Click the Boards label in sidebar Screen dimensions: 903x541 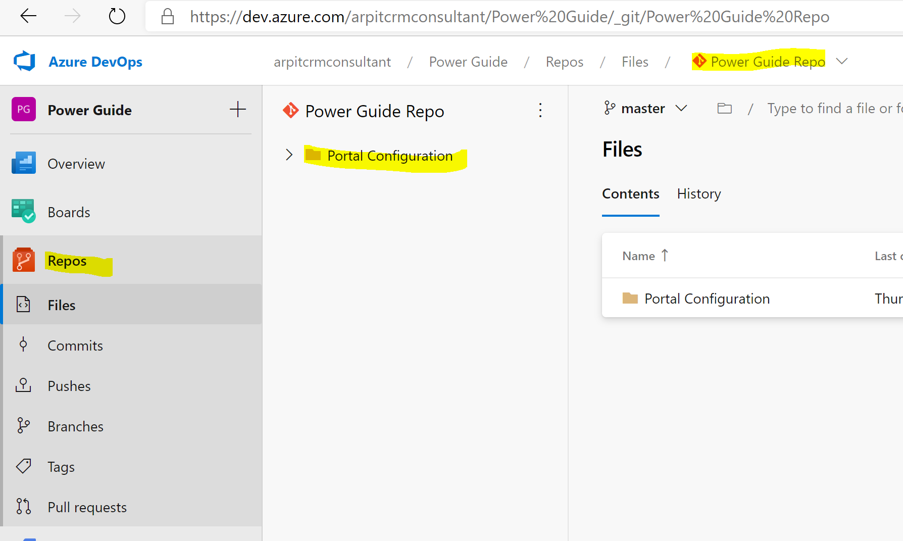click(x=69, y=212)
